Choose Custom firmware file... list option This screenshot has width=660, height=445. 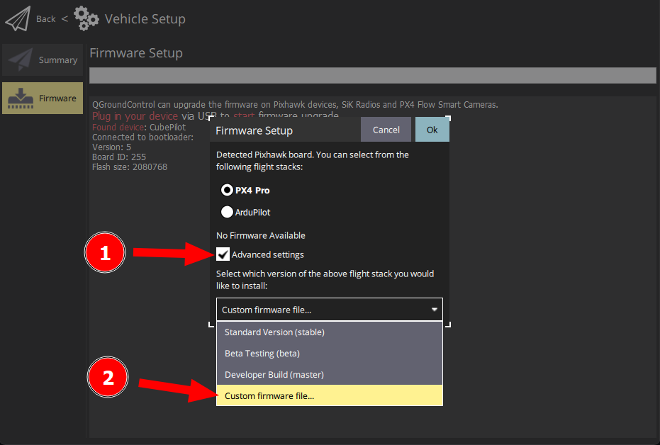[x=329, y=396]
